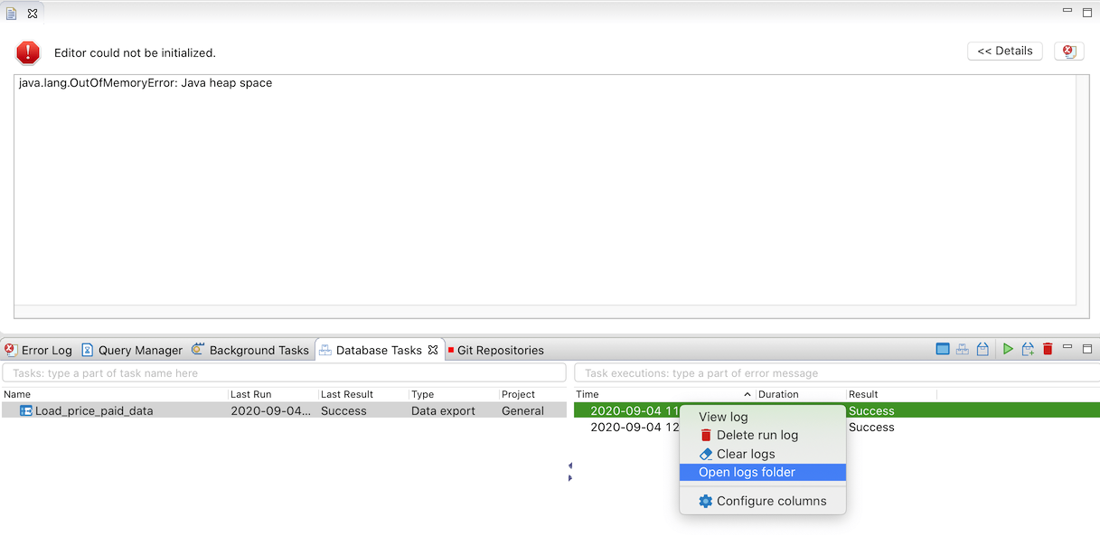Collapse panel using upper sash arrow
This screenshot has height=555, width=1100.
pyautogui.click(x=570, y=466)
